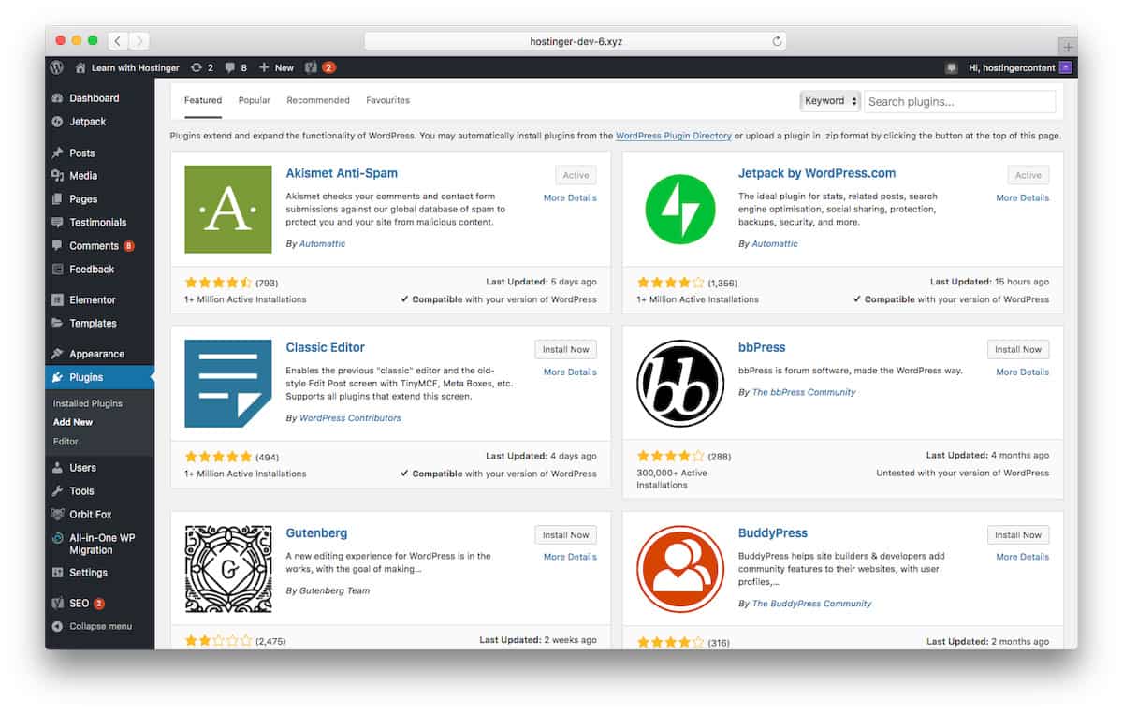
Task: Install the BuddyPress plugin
Action: click(x=1018, y=534)
